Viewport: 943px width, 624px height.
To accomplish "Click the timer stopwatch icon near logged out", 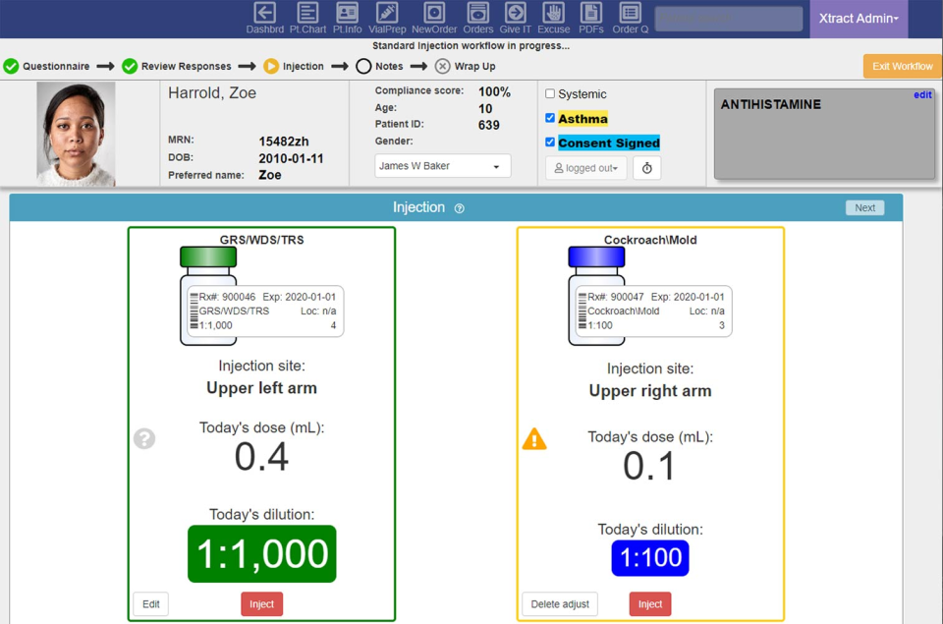I will (645, 167).
